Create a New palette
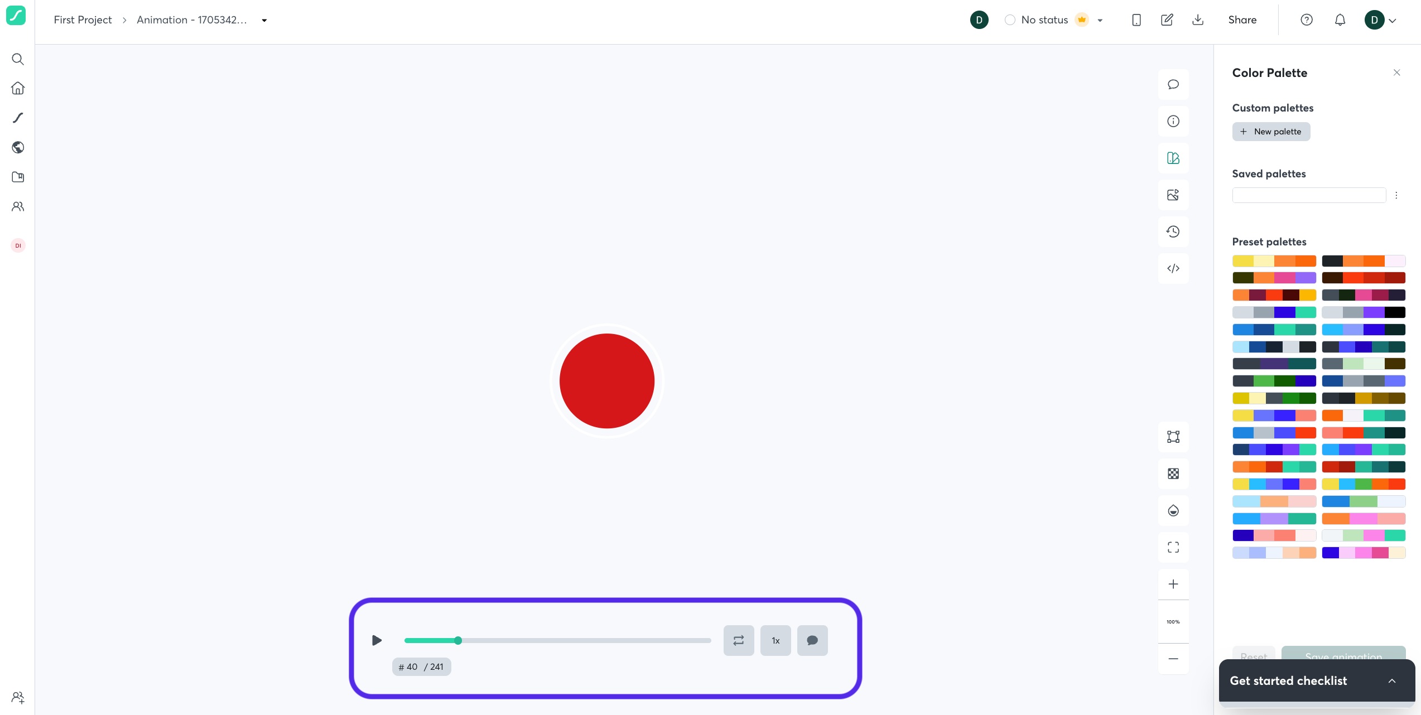Image resolution: width=1421 pixels, height=715 pixels. [x=1271, y=131]
